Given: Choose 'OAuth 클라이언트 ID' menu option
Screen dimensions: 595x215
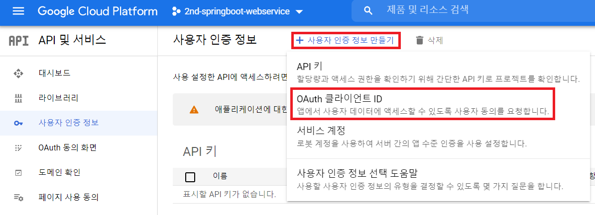Looking at the screenshot, I should point(422,104).
